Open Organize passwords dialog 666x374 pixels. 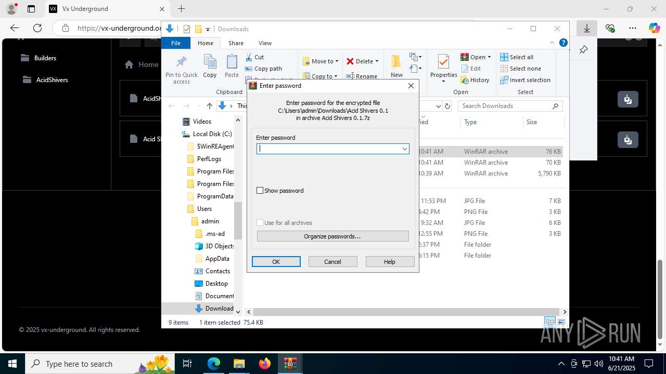pyautogui.click(x=333, y=236)
